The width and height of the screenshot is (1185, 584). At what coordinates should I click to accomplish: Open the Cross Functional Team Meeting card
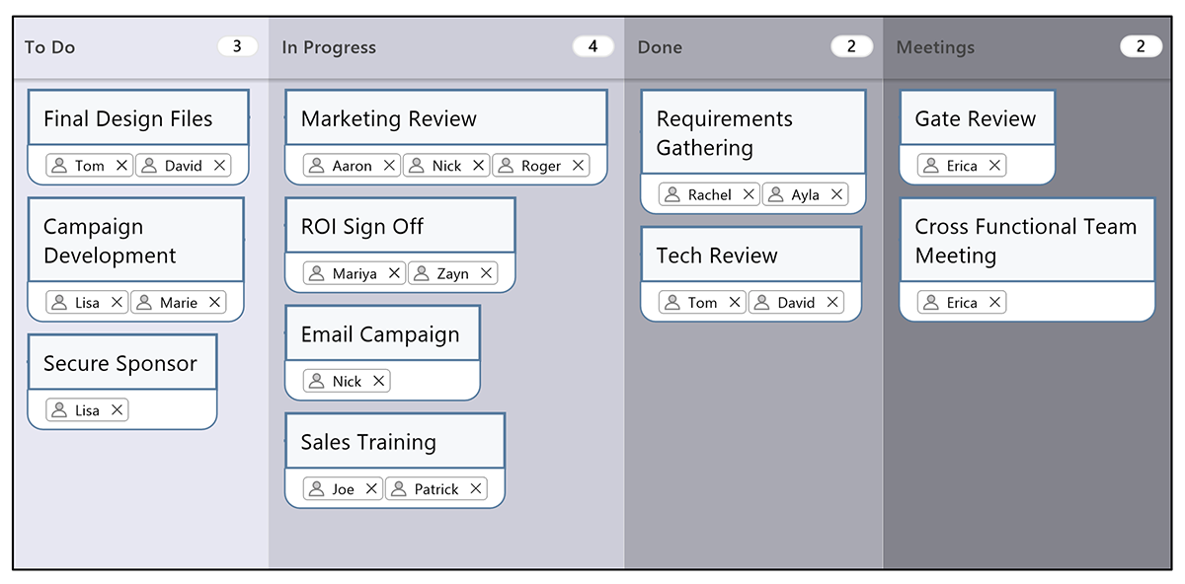coord(1026,241)
